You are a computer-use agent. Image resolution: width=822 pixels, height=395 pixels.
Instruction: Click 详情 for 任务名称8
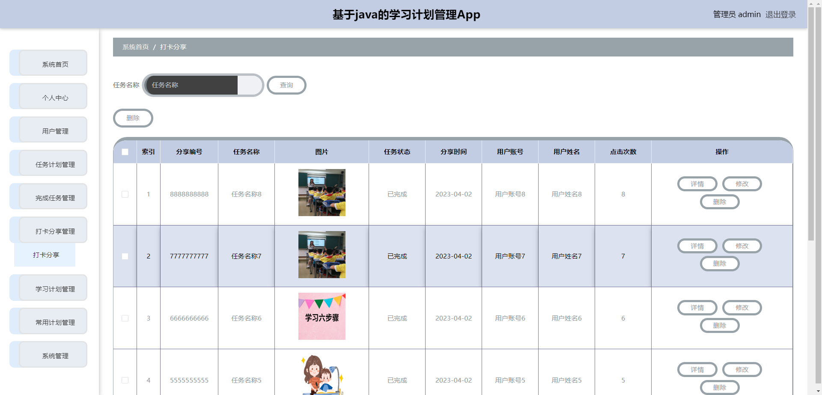coord(697,184)
